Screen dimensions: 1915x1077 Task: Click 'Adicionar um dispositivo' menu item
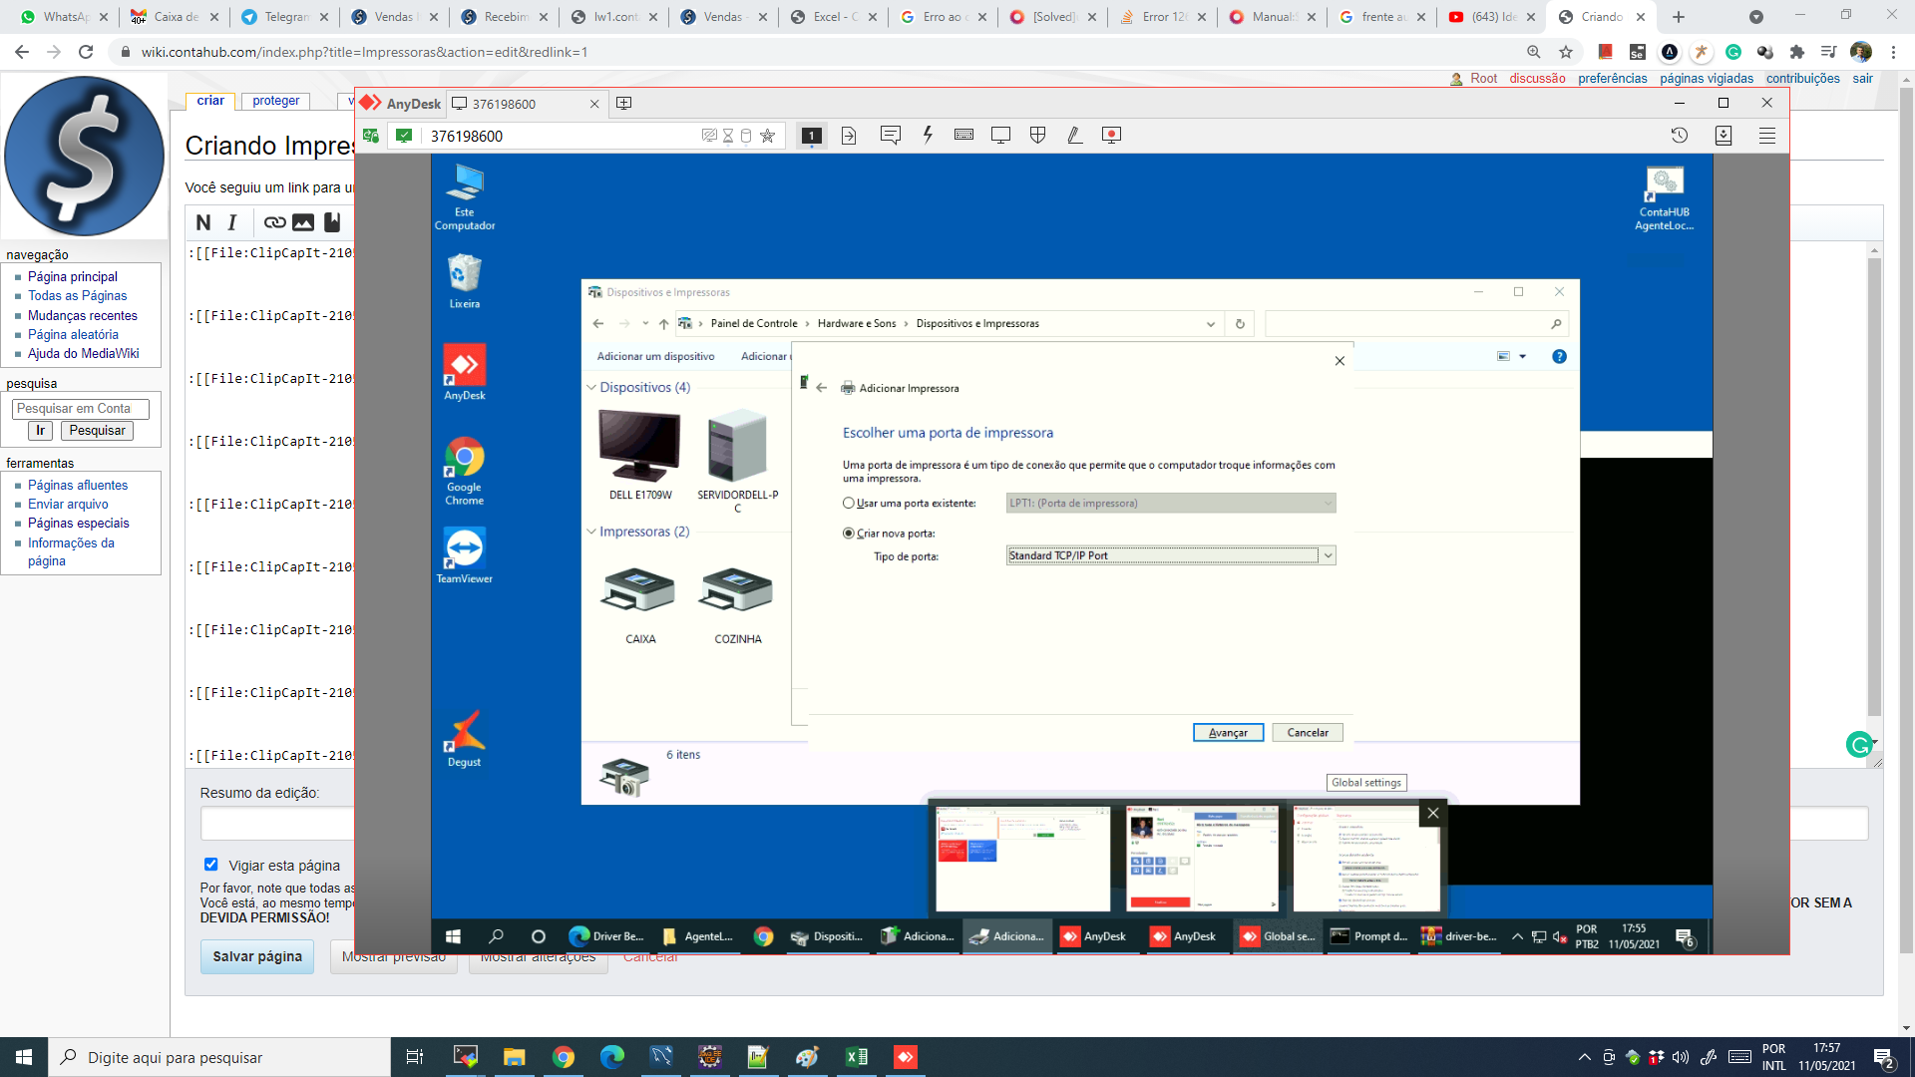point(655,357)
